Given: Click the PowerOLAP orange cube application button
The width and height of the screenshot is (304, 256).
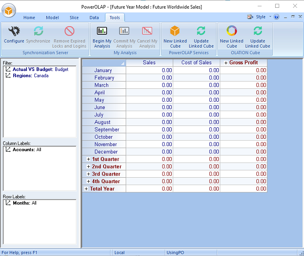Looking at the screenshot, I should click(x=9, y=11).
